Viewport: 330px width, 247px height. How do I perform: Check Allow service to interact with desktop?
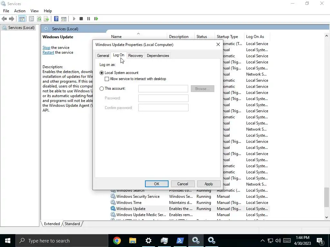tap(107, 79)
